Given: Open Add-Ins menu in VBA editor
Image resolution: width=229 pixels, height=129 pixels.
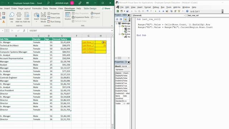Looking at the screenshot, I should (177, 7).
